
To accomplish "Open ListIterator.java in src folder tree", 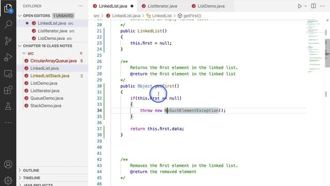I will (x=45, y=91).
